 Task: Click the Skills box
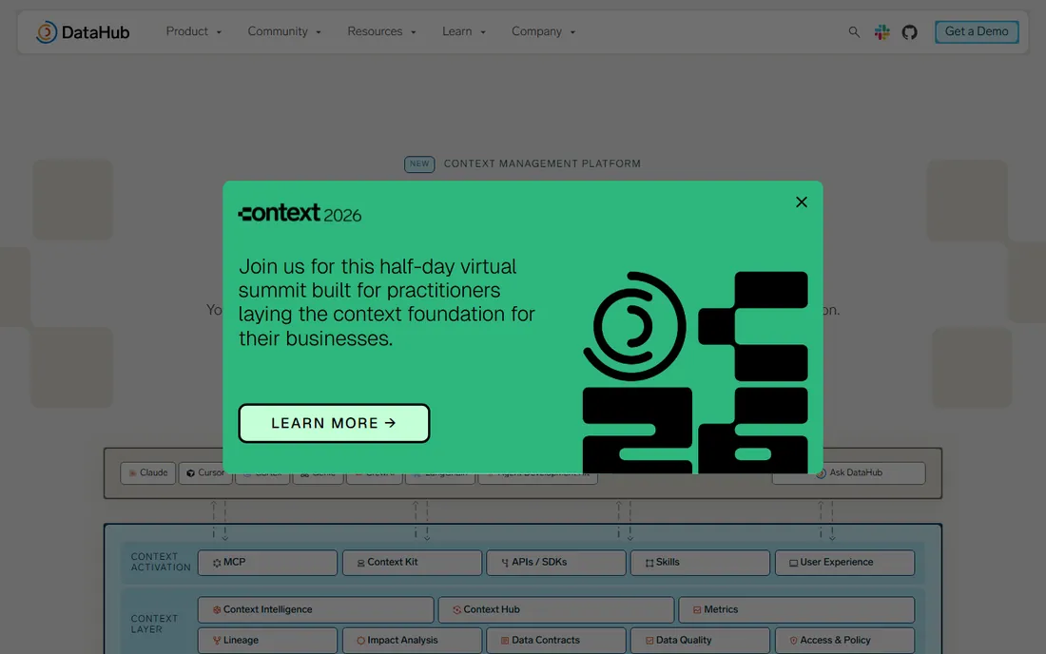(700, 563)
